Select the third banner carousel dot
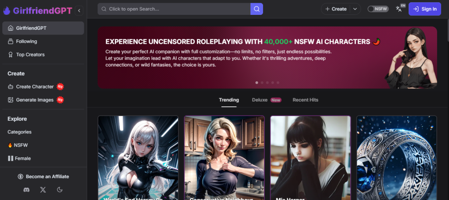449x200 pixels. coord(267,83)
